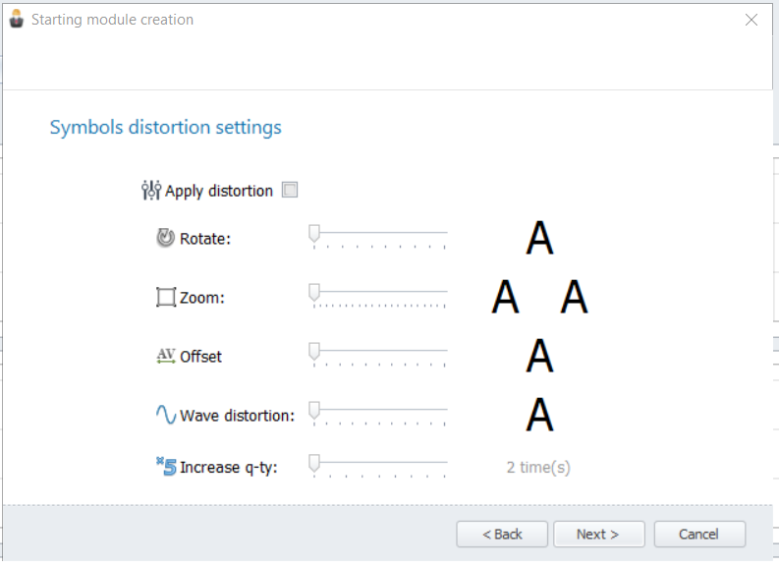Click the Rotate circular arrow icon
The width and height of the screenshot is (779, 568).
pyautogui.click(x=165, y=238)
